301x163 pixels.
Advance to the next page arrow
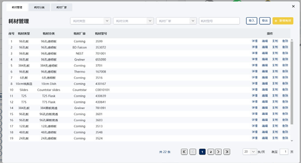pos(218,152)
